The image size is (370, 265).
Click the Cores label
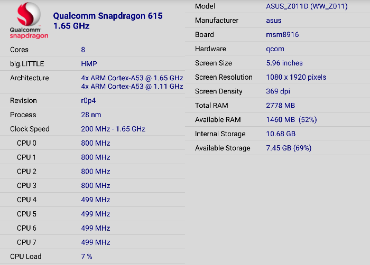coord(19,50)
